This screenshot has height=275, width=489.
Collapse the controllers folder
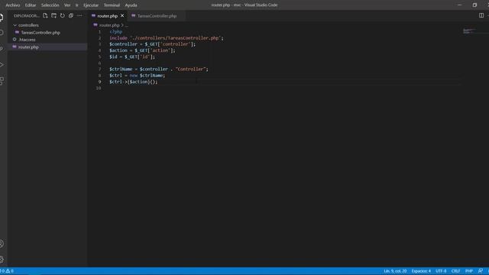coord(28,25)
